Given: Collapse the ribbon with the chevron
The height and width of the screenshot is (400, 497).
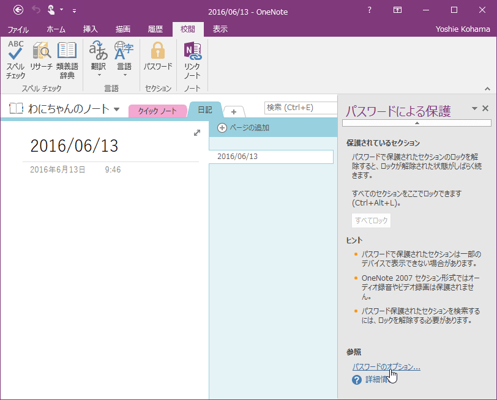Looking at the screenshot, I should pos(487,89).
